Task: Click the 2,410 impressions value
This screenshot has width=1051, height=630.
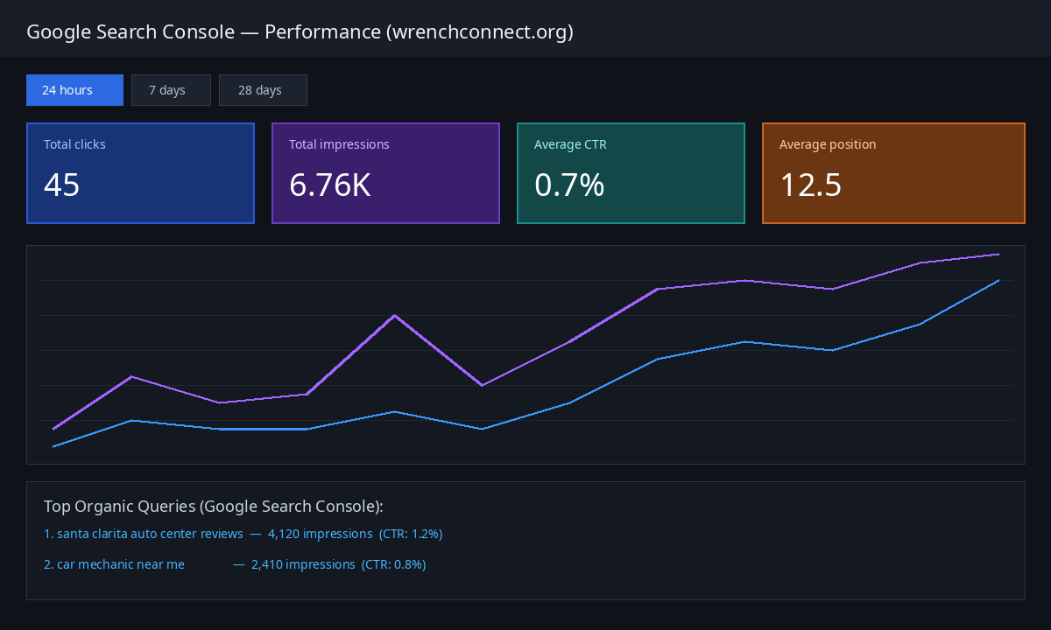Action: tap(303, 564)
